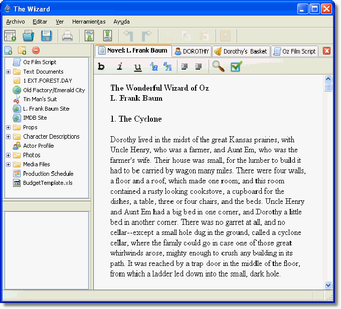Click the undo arrow icon

128,36
